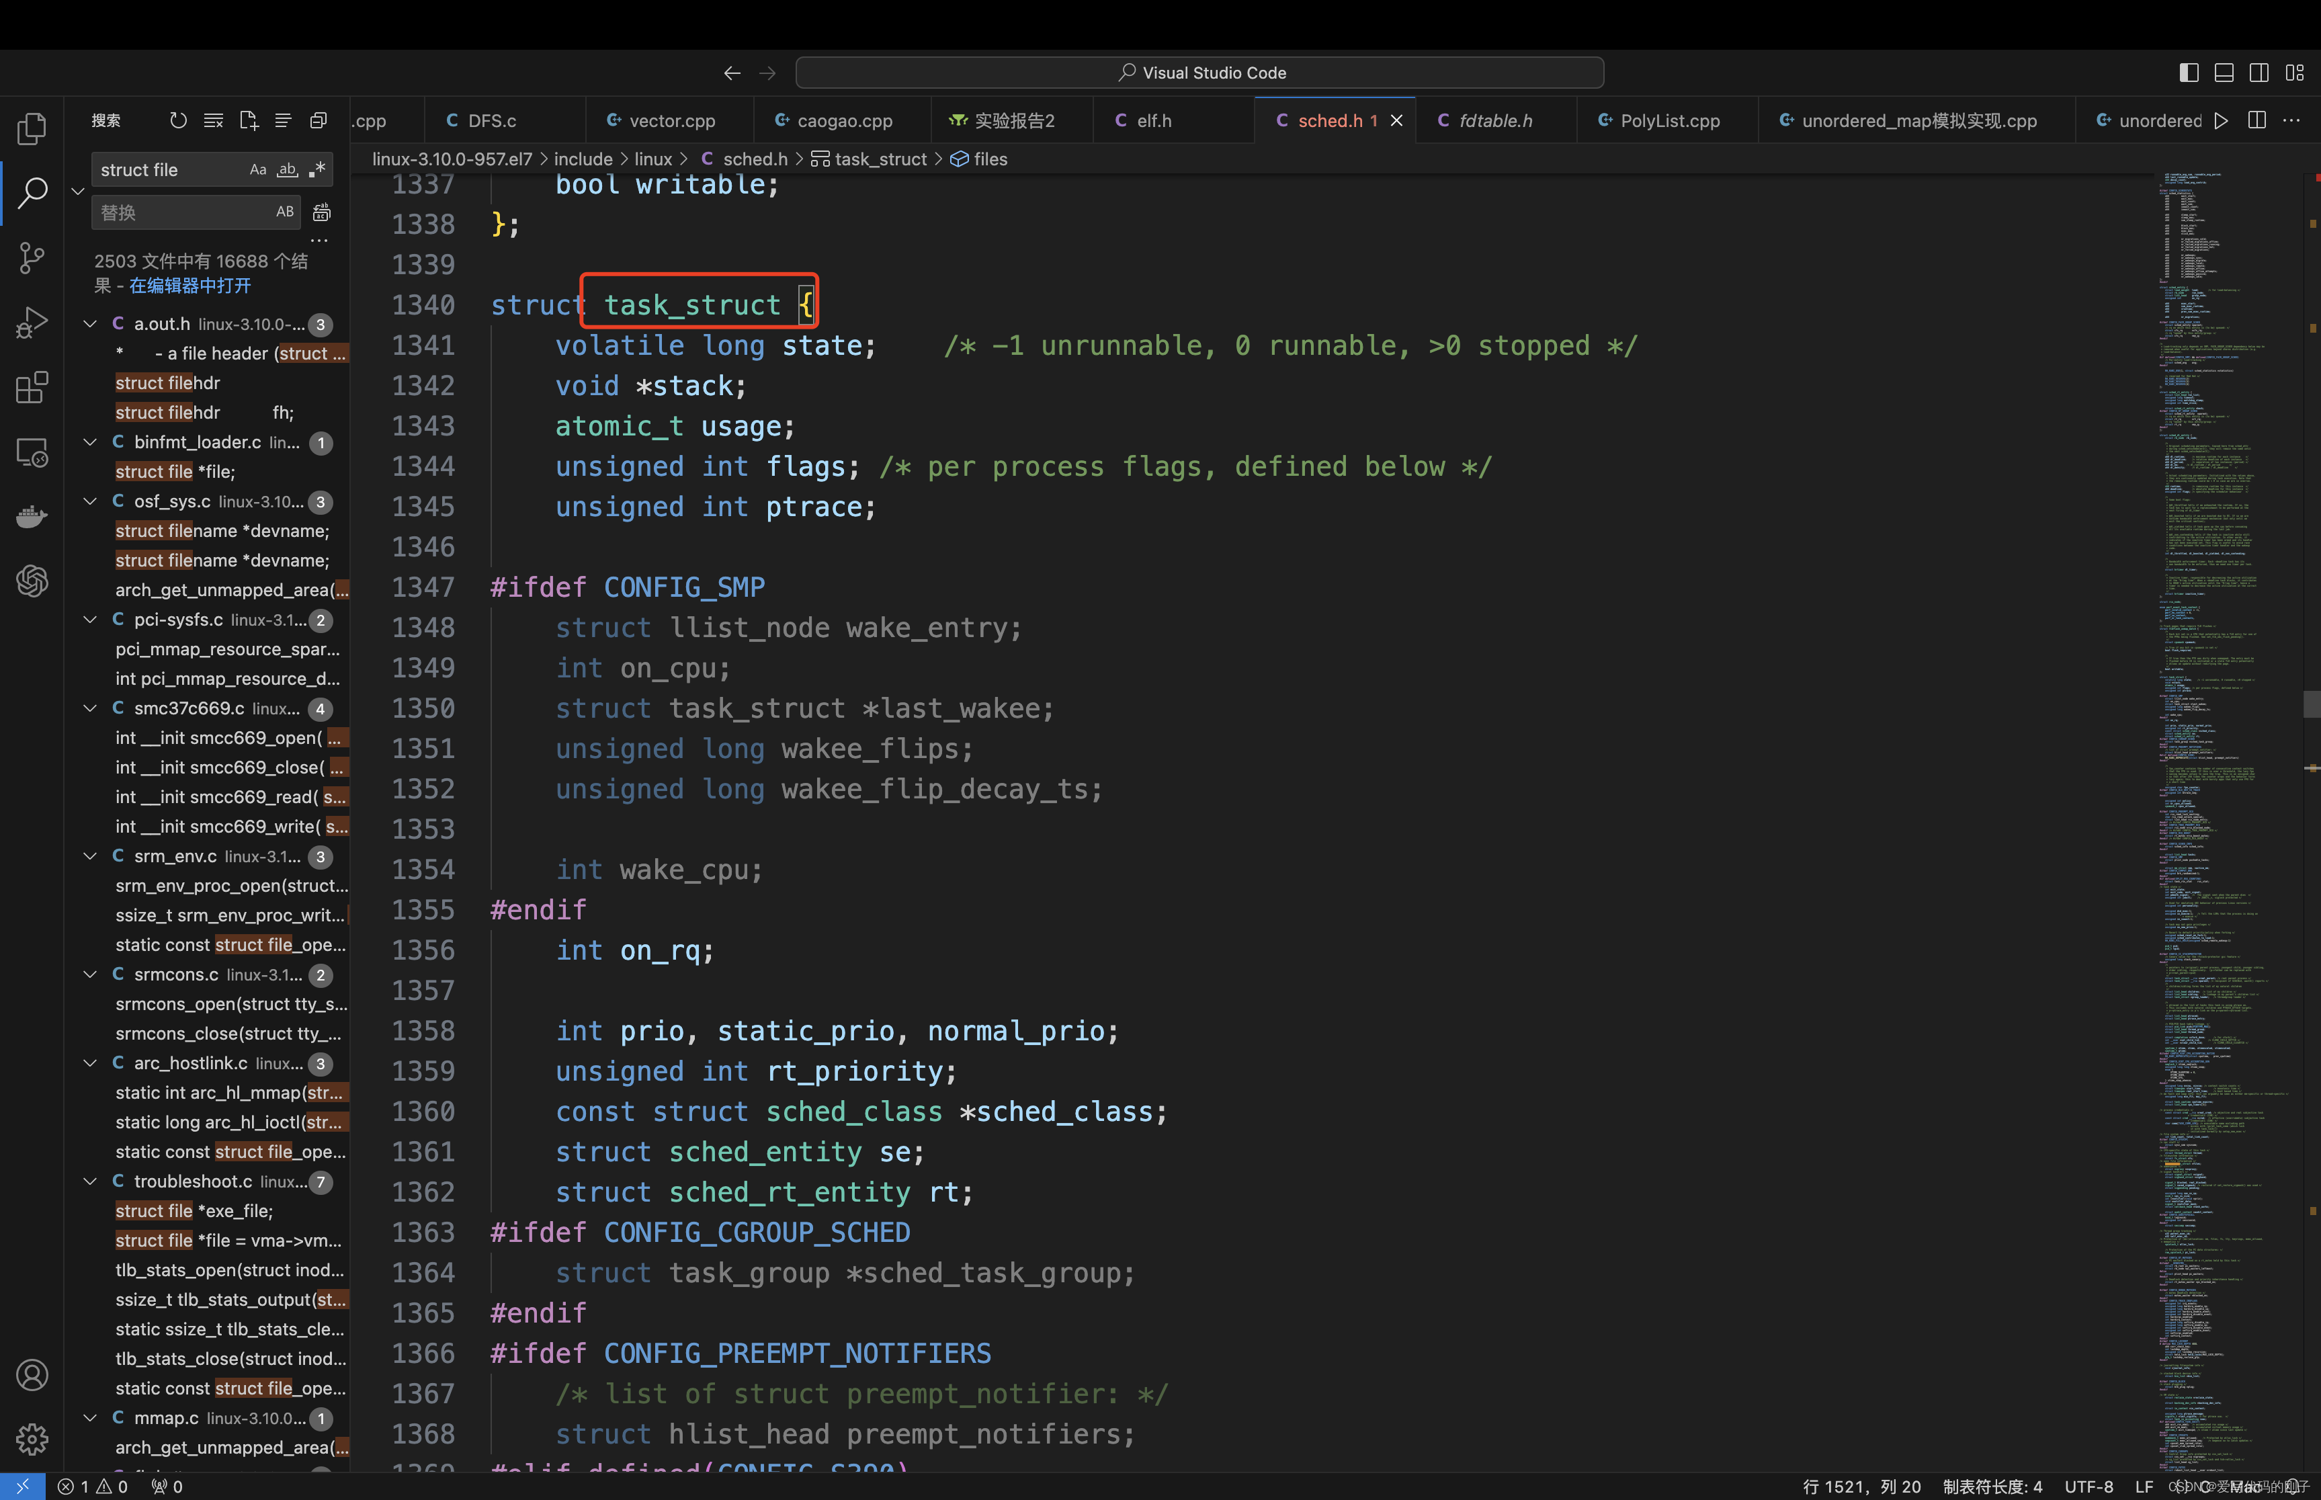Image resolution: width=2321 pixels, height=1500 pixels.
Task: Collapse all search results
Action: [x=319, y=120]
